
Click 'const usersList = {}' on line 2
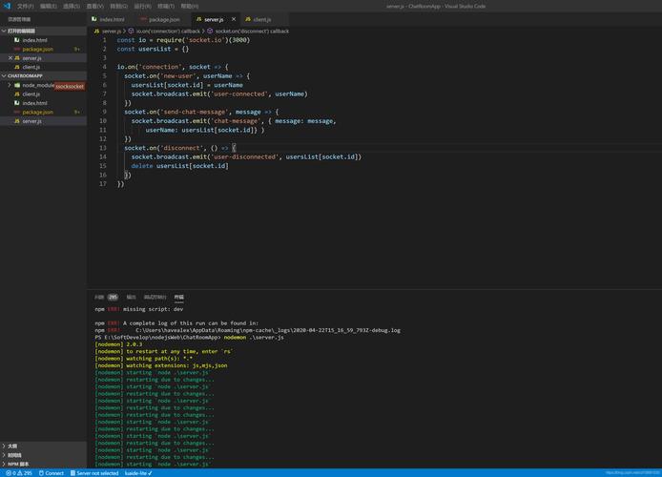[x=153, y=49]
